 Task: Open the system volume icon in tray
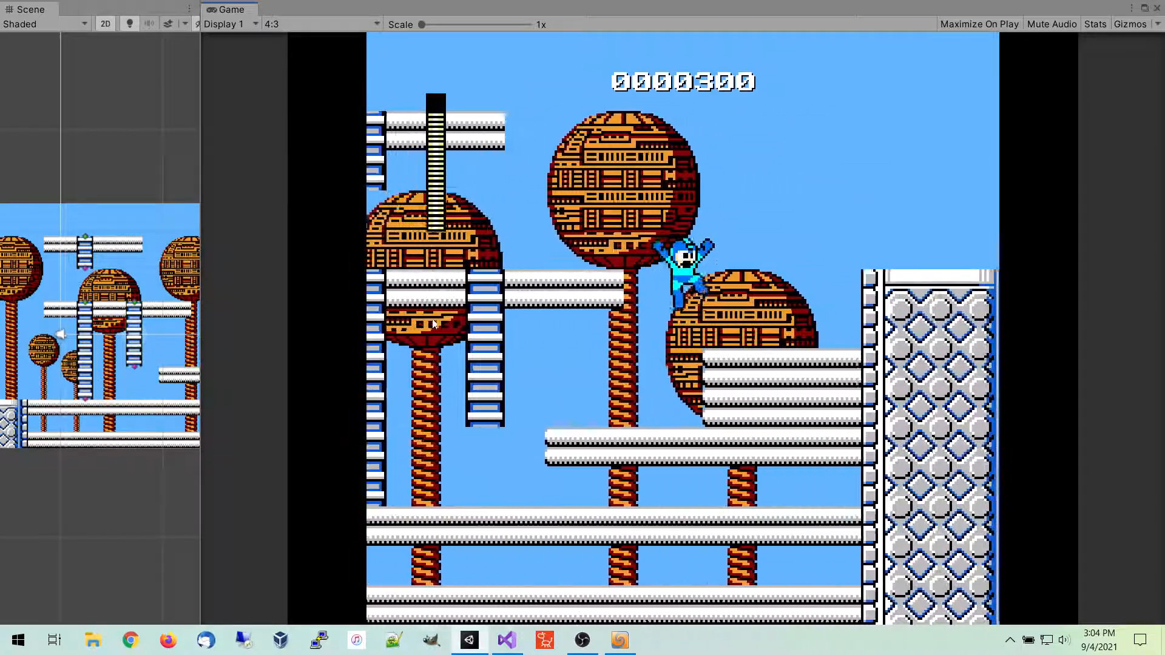point(1065,640)
